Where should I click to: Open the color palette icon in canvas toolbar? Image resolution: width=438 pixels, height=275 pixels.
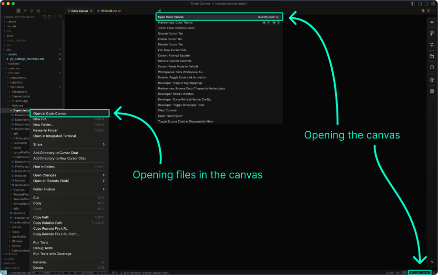pyautogui.click(x=432, y=80)
